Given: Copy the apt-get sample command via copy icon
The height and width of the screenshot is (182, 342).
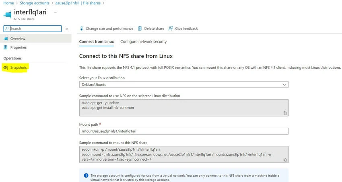Looking at the screenshot, I should point(285,113).
